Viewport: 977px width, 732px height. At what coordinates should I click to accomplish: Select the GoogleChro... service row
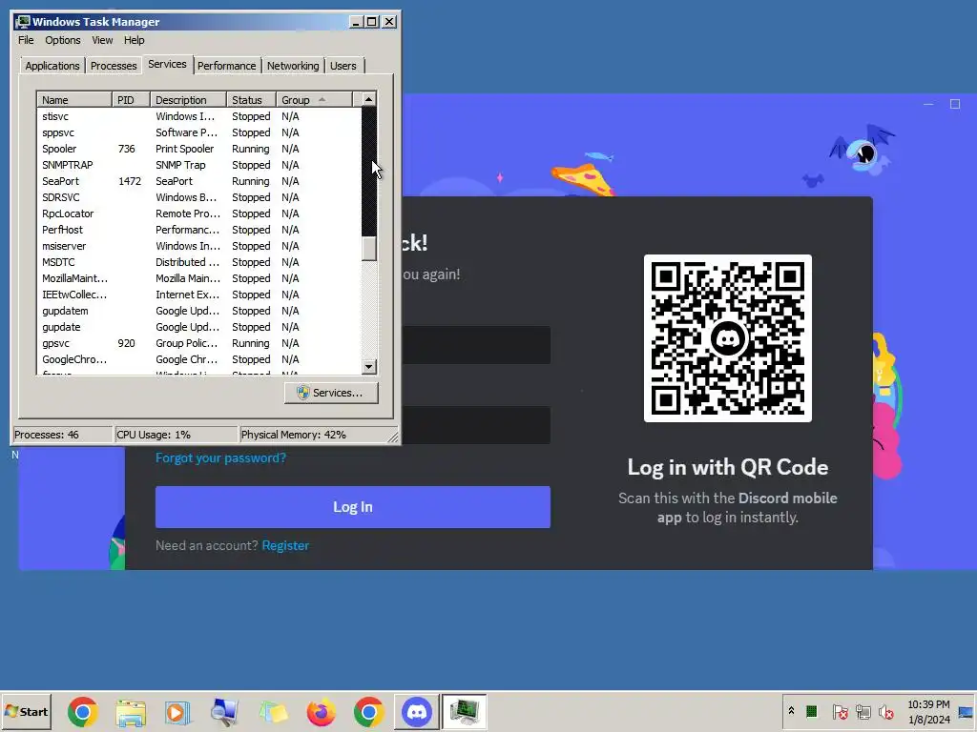tap(198, 359)
